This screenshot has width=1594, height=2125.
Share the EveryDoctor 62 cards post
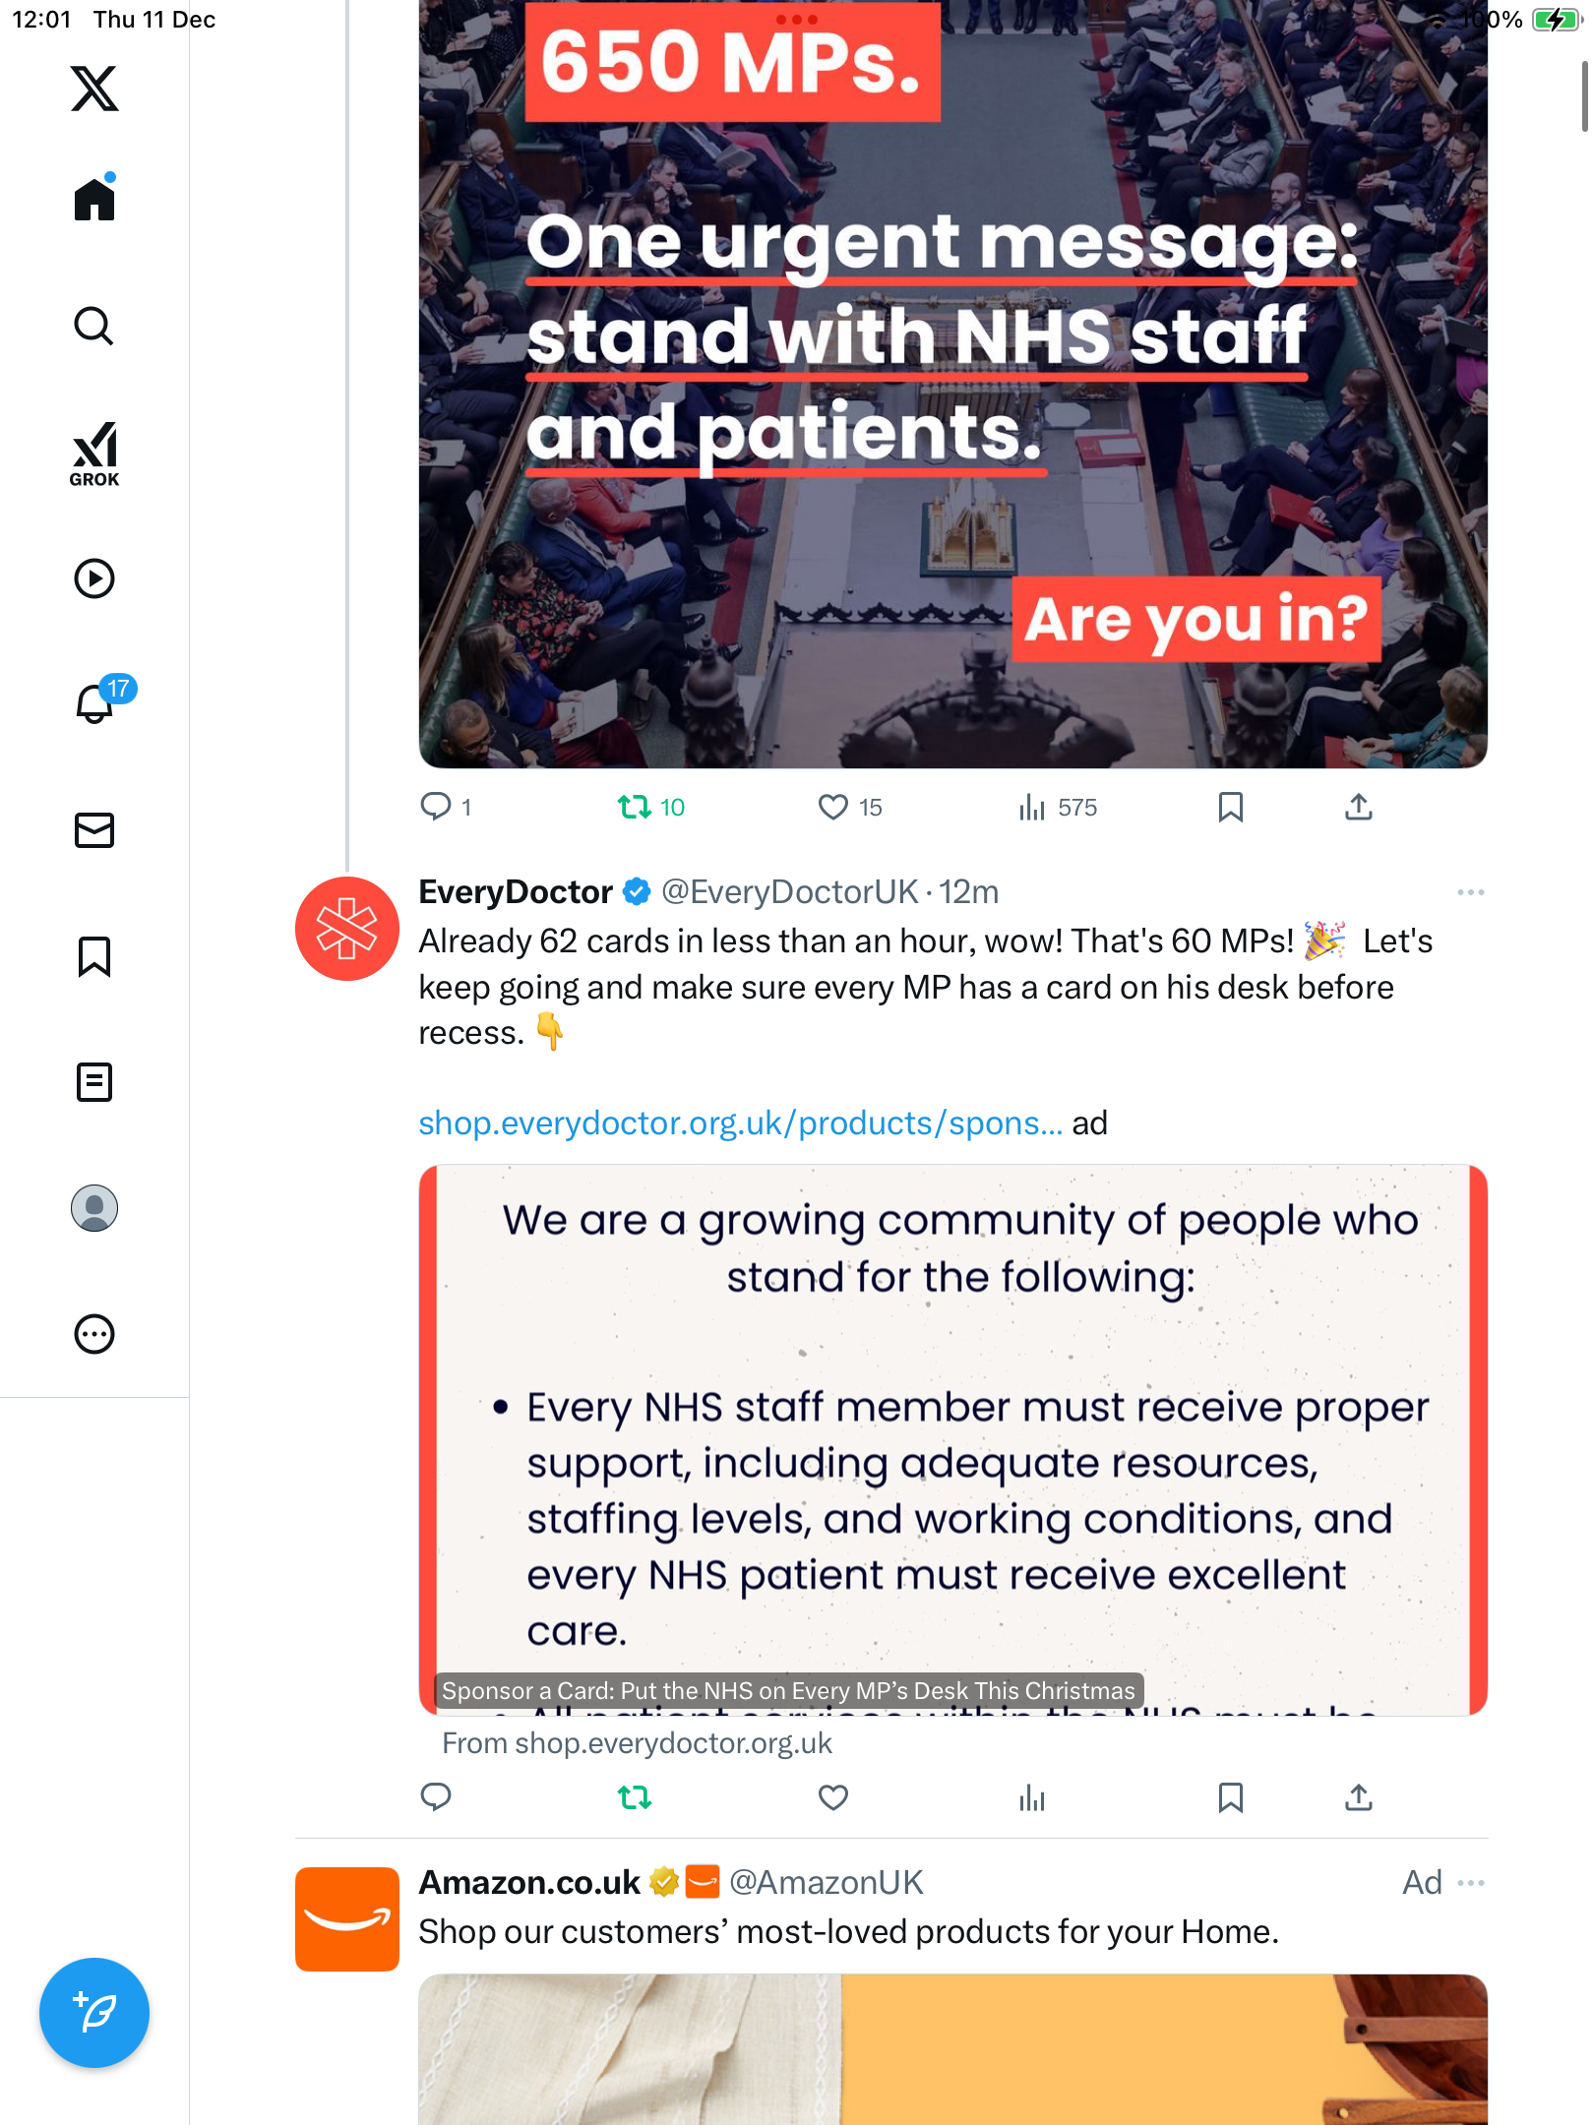pyautogui.click(x=1358, y=1797)
